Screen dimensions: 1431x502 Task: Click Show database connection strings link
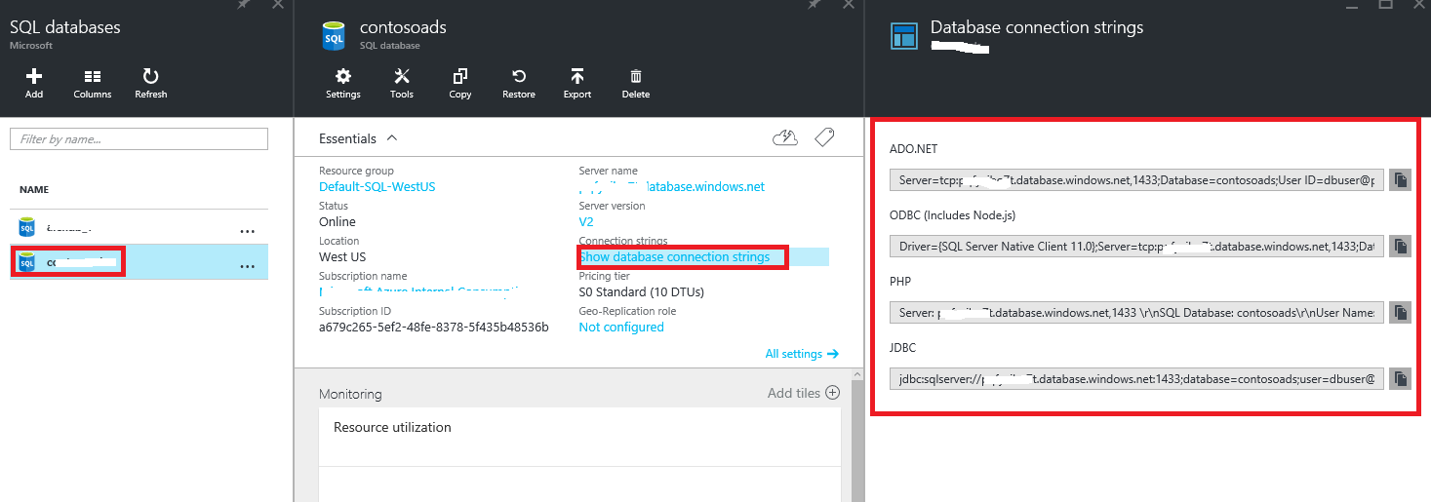click(x=675, y=256)
